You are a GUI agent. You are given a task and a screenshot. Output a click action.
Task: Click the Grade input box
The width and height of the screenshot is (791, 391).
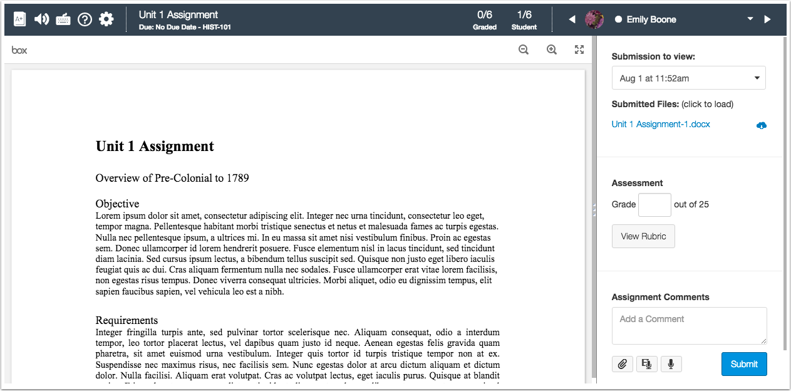[654, 204]
